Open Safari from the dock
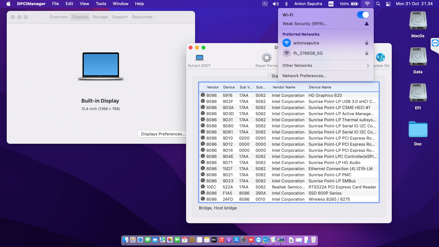This screenshot has width=439, height=247. pos(140,240)
